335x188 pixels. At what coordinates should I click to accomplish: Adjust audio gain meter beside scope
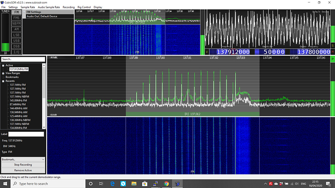(333, 26)
